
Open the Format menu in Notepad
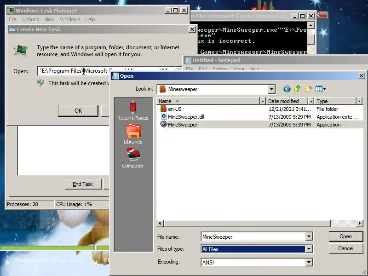(220, 69)
